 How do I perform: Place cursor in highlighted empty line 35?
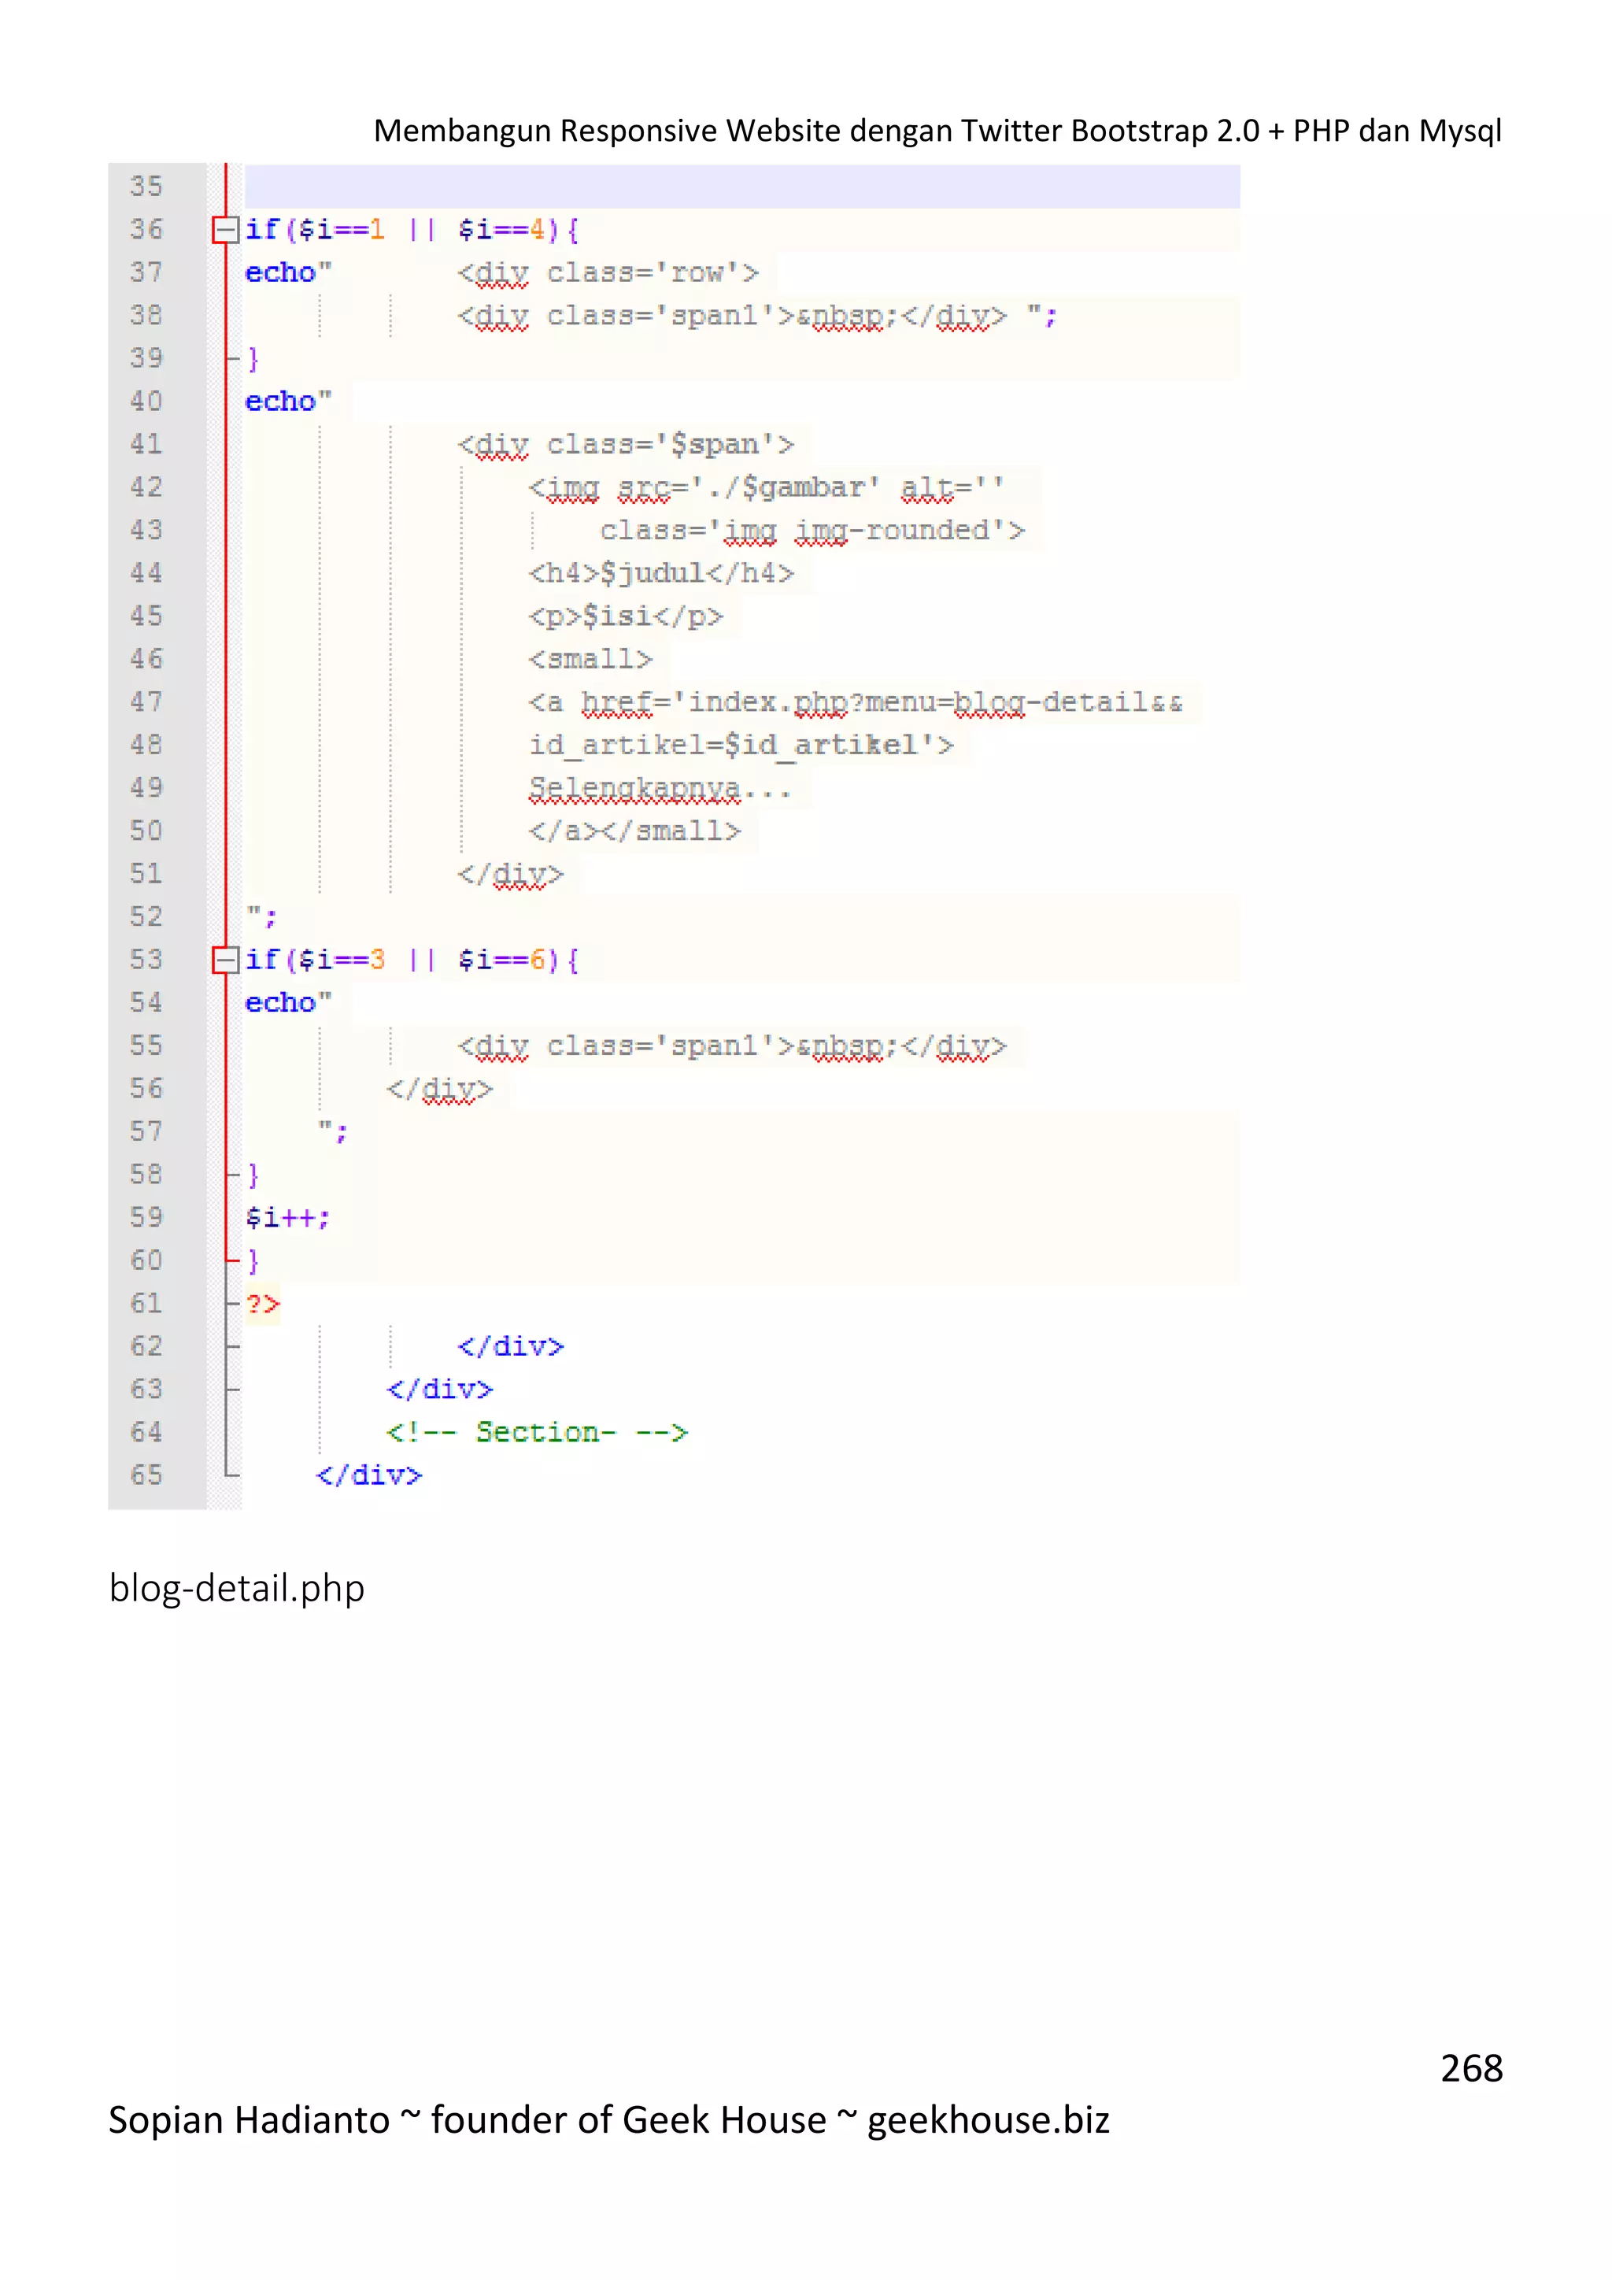coord(741,187)
